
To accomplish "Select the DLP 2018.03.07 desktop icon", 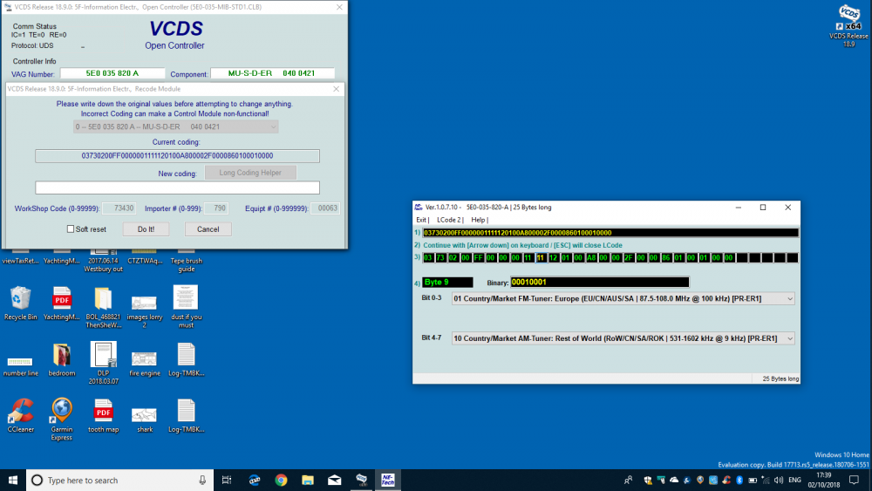I will click(x=103, y=362).
